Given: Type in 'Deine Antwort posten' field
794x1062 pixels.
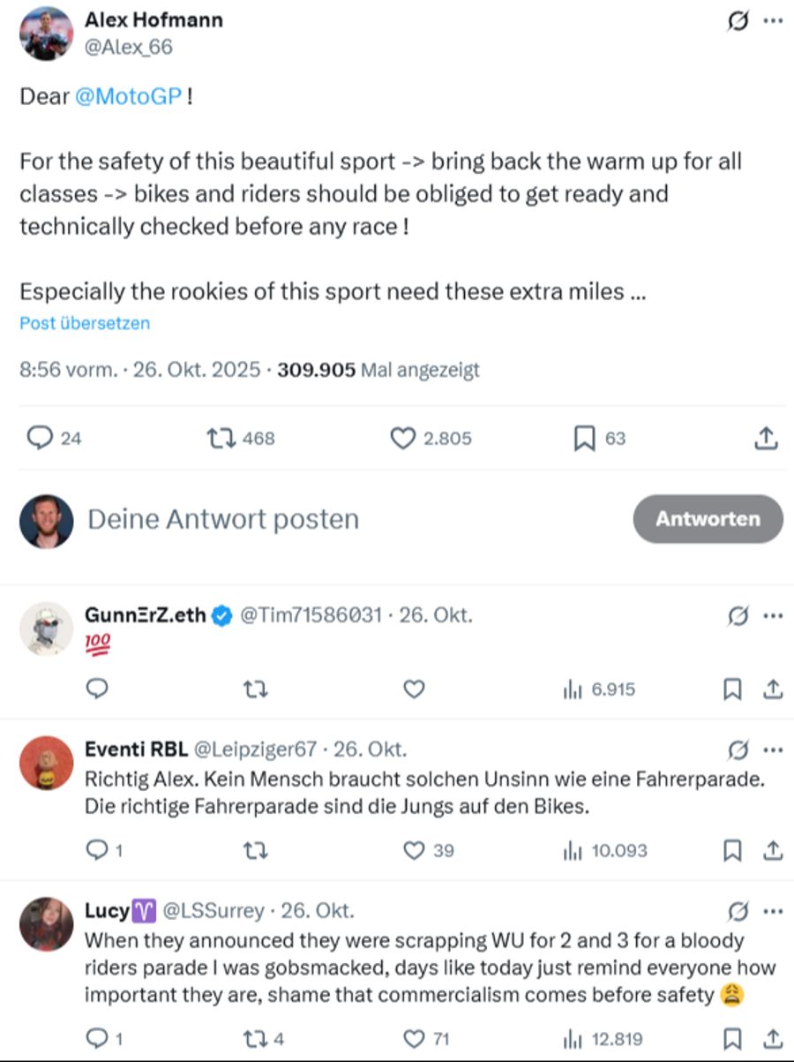Looking at the screenshot, I should pyautogui.click(x=223, y=519).
